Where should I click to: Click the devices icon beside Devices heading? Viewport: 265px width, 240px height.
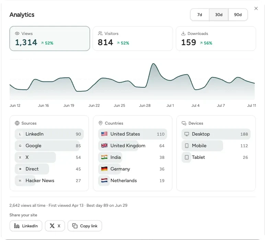[184, 123]
